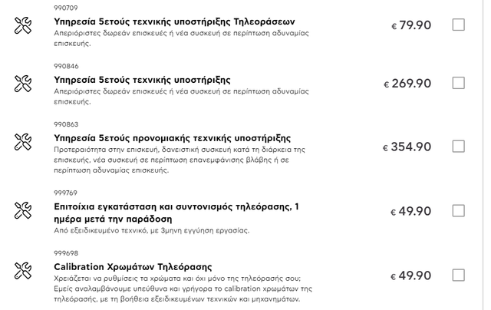Click product code 999698
This screenshot has width=491, height=310.
(66, 252)
